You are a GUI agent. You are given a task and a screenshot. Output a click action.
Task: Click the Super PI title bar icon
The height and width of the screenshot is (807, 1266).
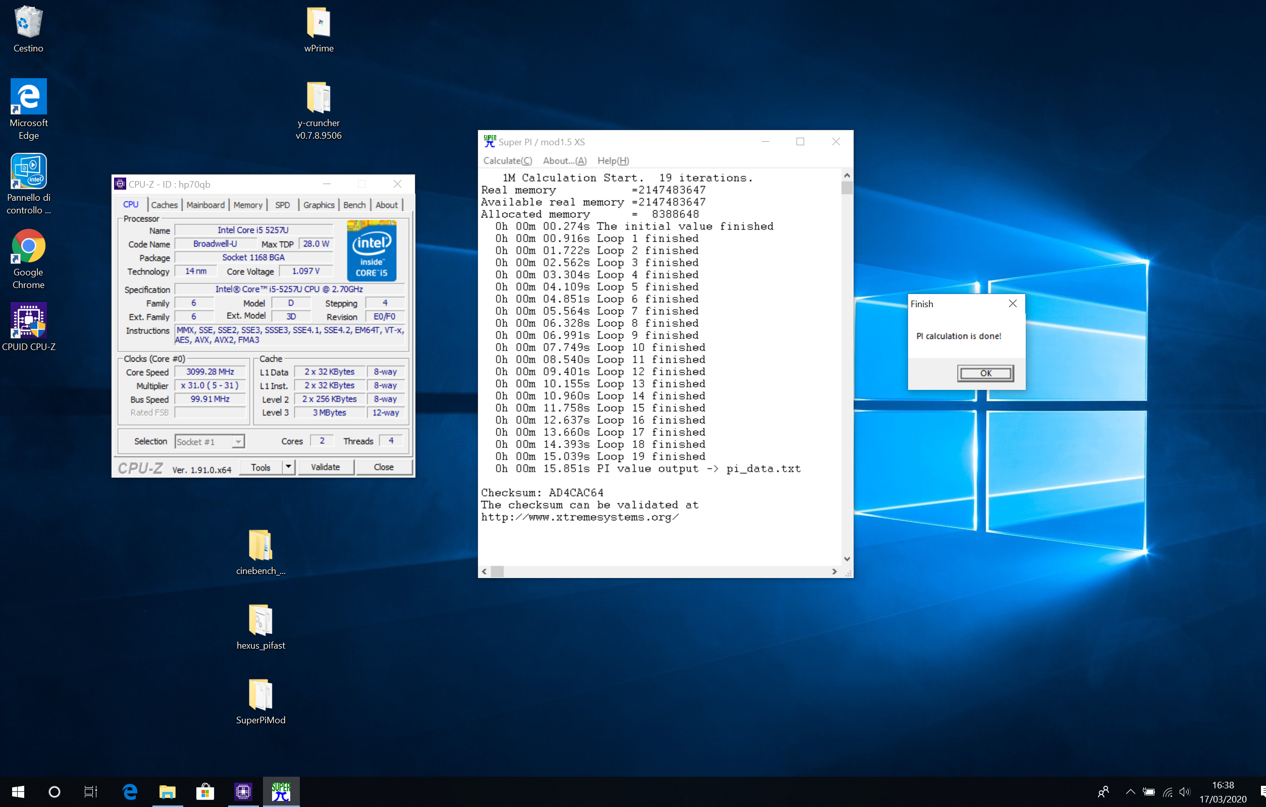[490, 142]
